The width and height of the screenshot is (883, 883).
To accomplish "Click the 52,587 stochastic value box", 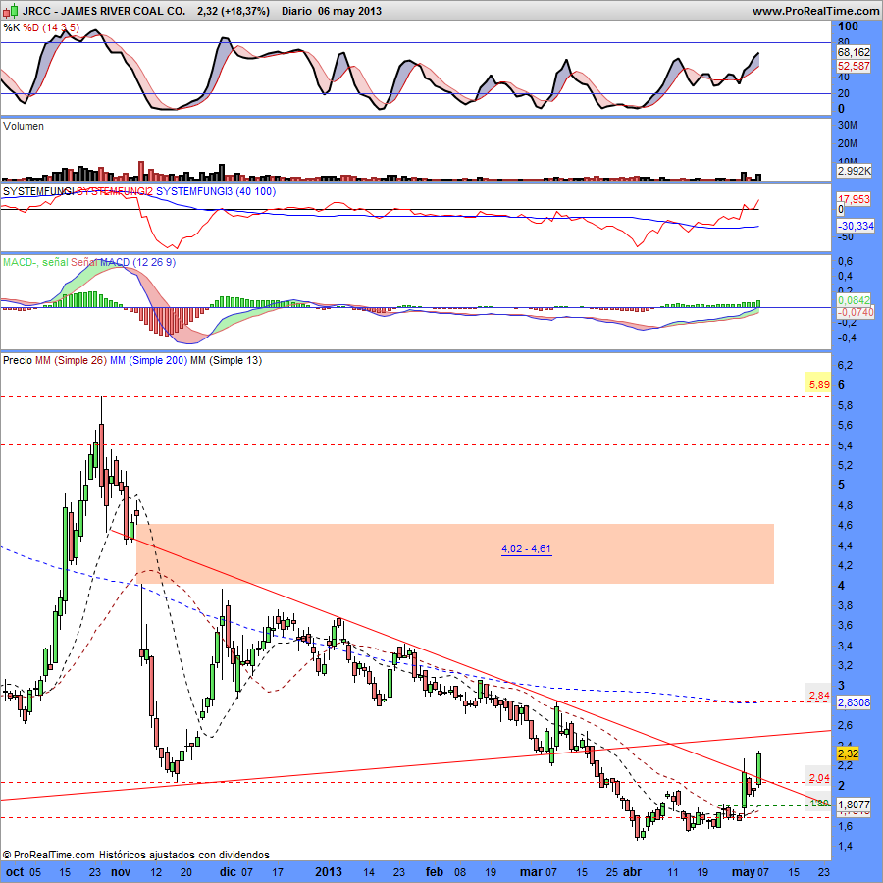I will [x=854, y=66].
